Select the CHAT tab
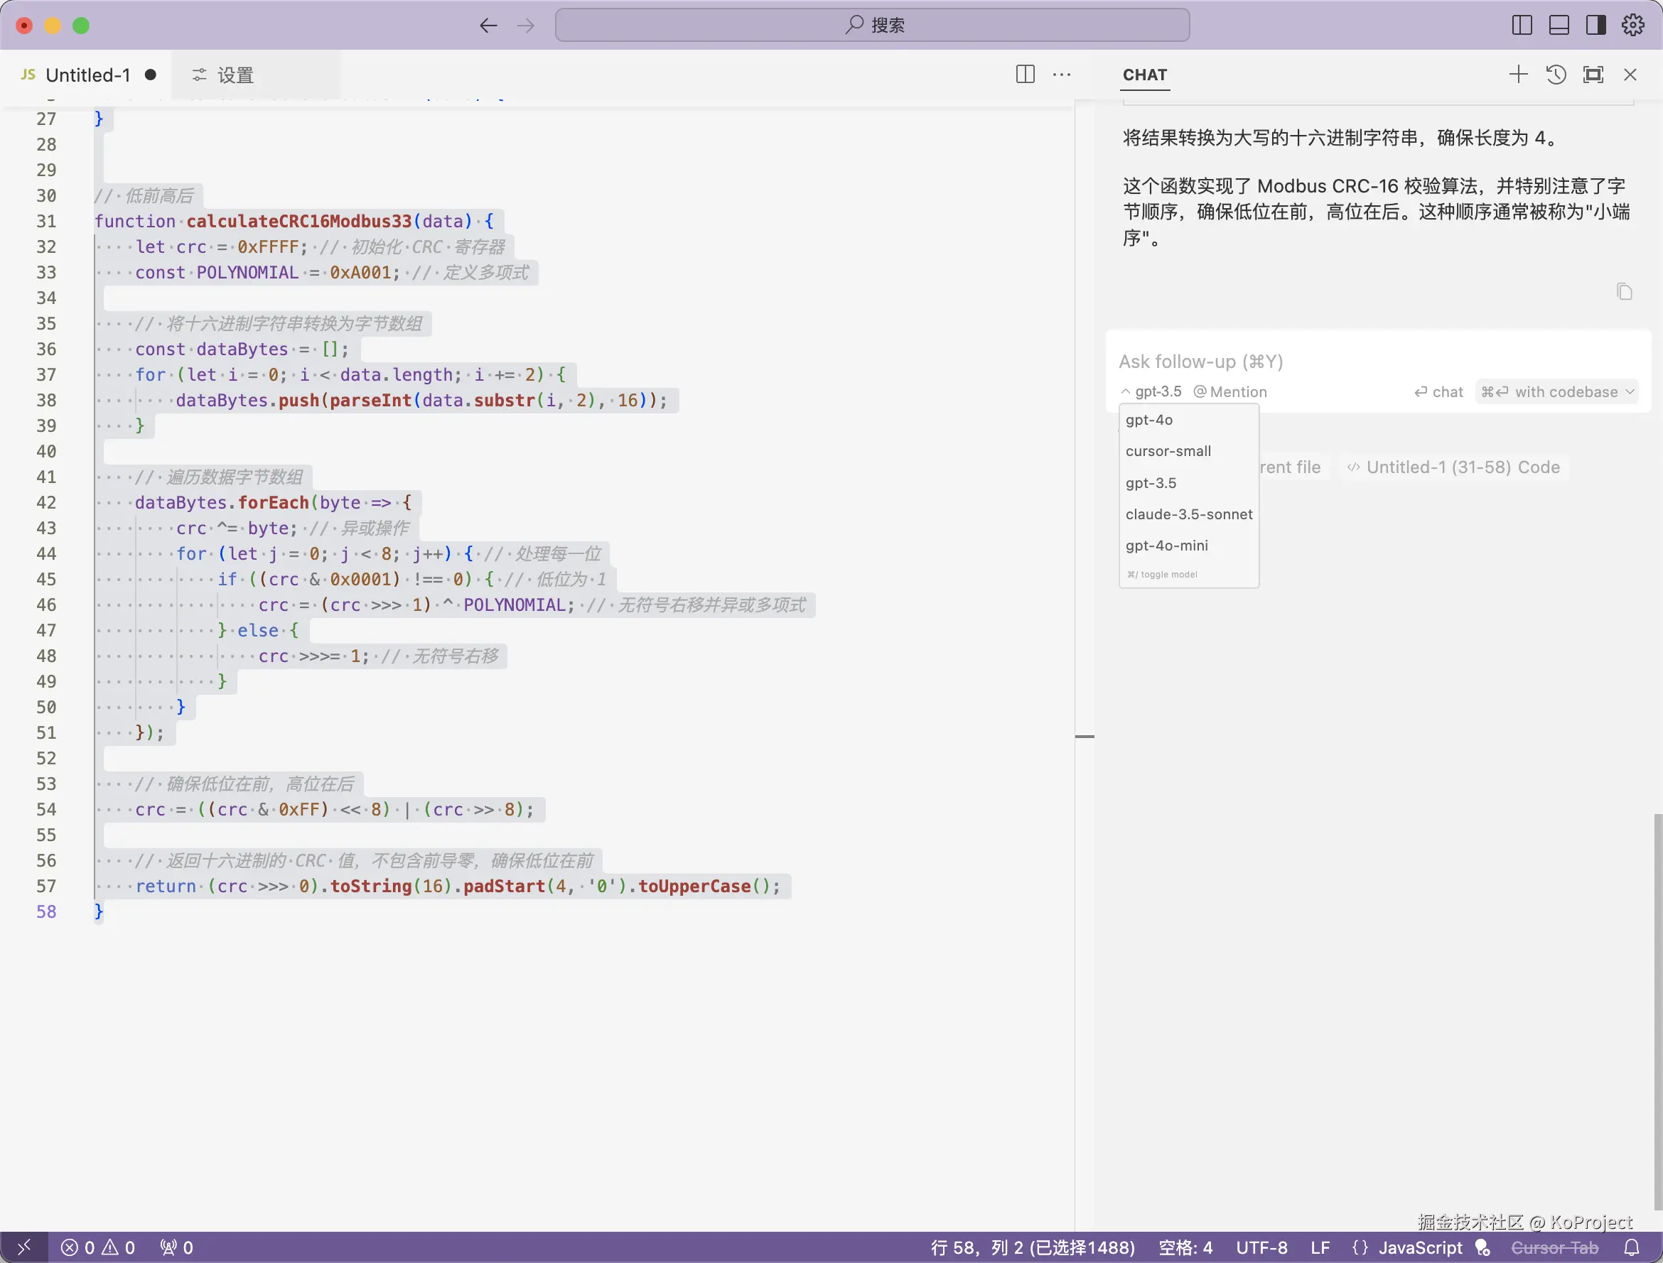The width and height of the screenshot is (1663, 1263). click(x=1144, y=75)
